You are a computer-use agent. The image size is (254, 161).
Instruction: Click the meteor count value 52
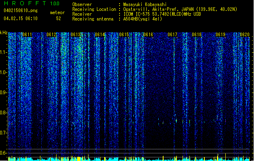(x=59, y=19)
